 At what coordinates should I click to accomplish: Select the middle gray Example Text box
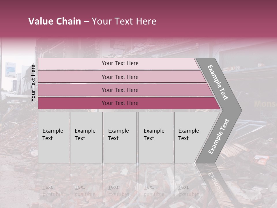pos(120,137)
